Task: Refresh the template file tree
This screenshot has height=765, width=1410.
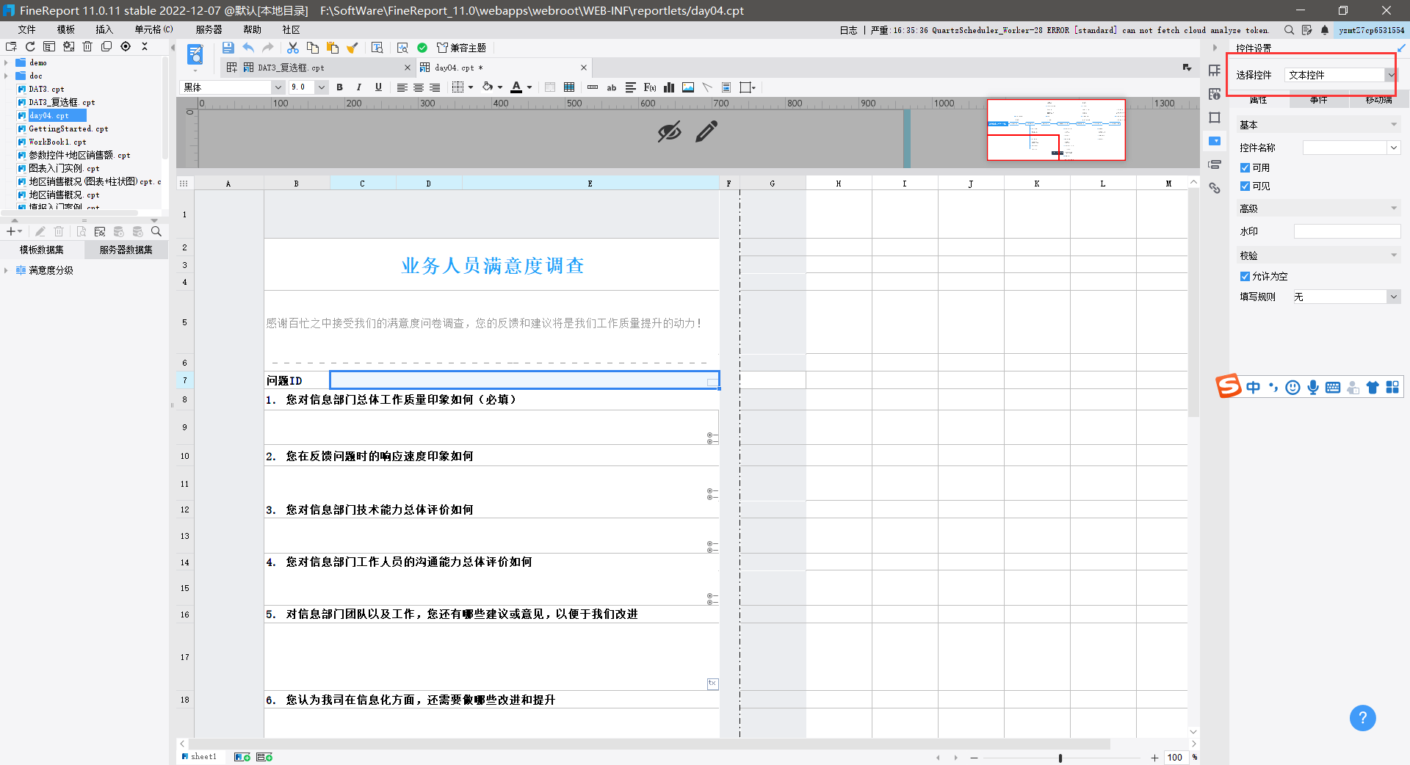Action: (x=30, y=46)
